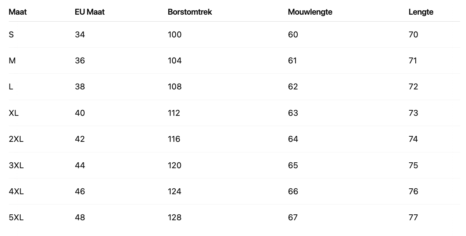Click size S in the Maat column

11,35
